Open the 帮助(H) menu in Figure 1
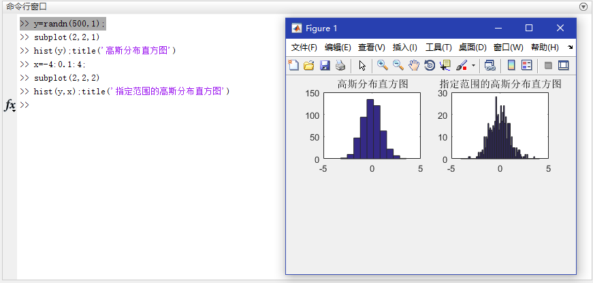 [x=545, y=48]
